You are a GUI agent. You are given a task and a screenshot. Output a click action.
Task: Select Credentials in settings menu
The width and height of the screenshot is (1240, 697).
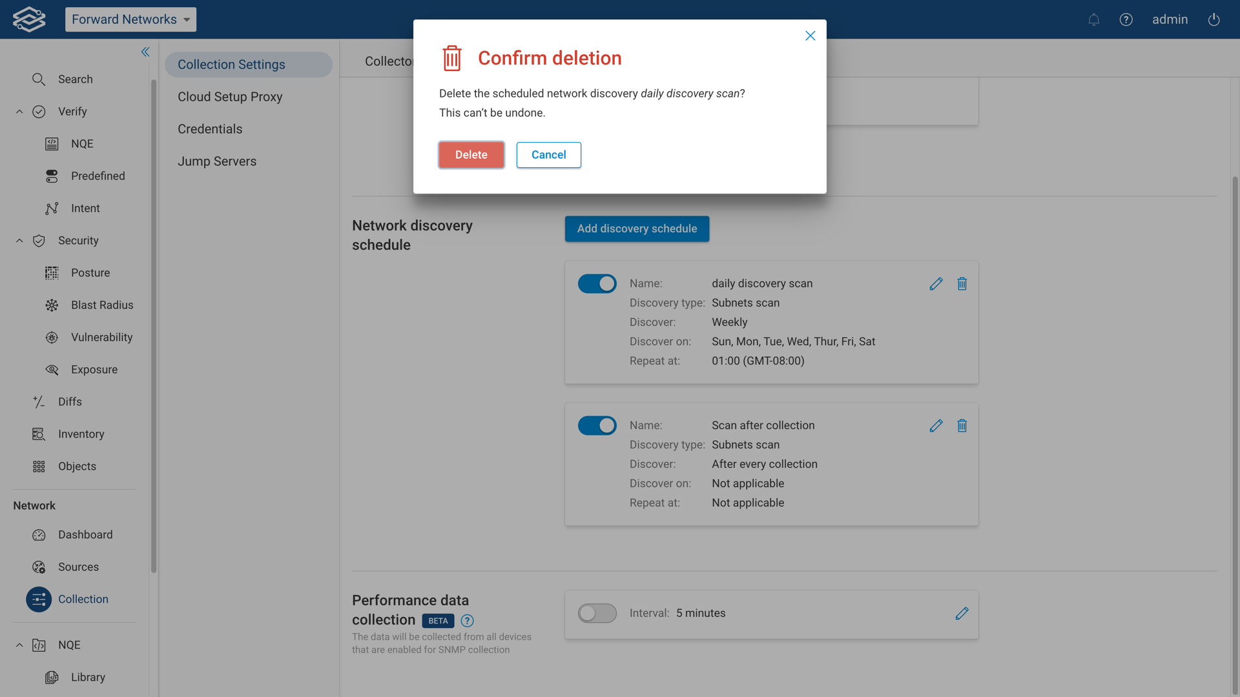point(210,129)
